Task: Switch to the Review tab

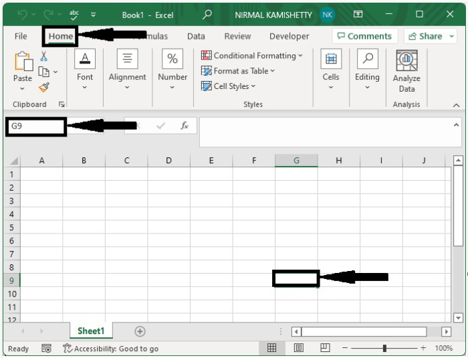Action: coord(237,36)
